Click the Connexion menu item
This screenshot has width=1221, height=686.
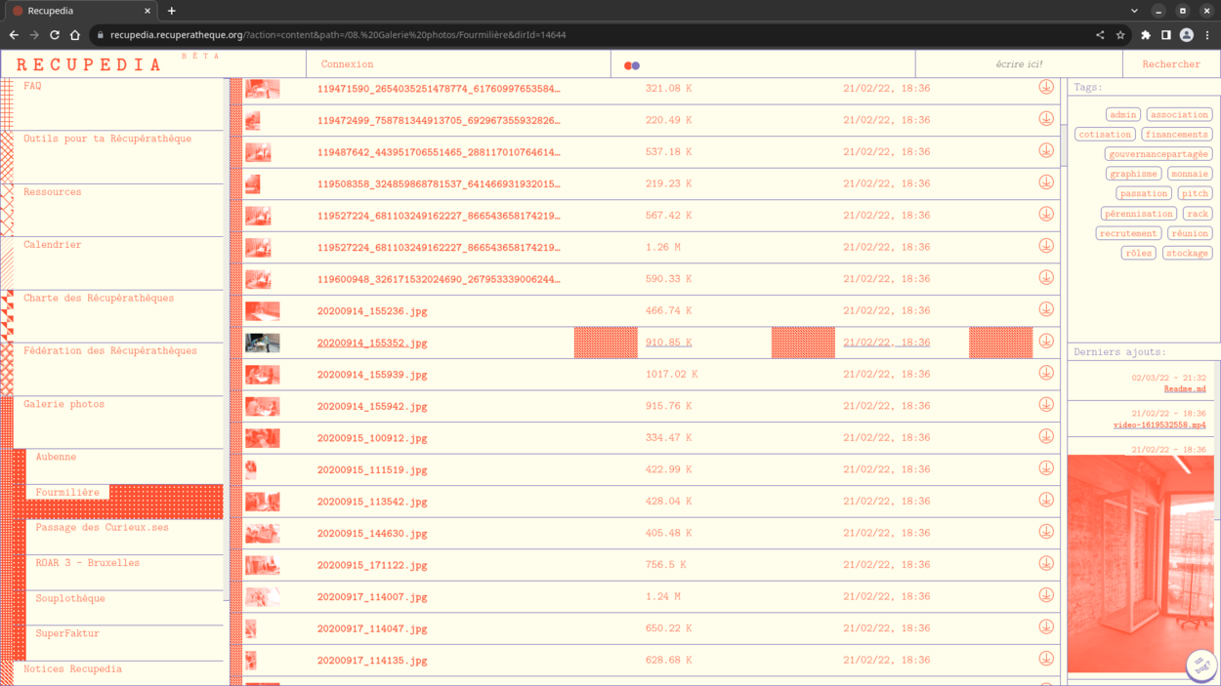pyautogui.click(x=347, y=64)
